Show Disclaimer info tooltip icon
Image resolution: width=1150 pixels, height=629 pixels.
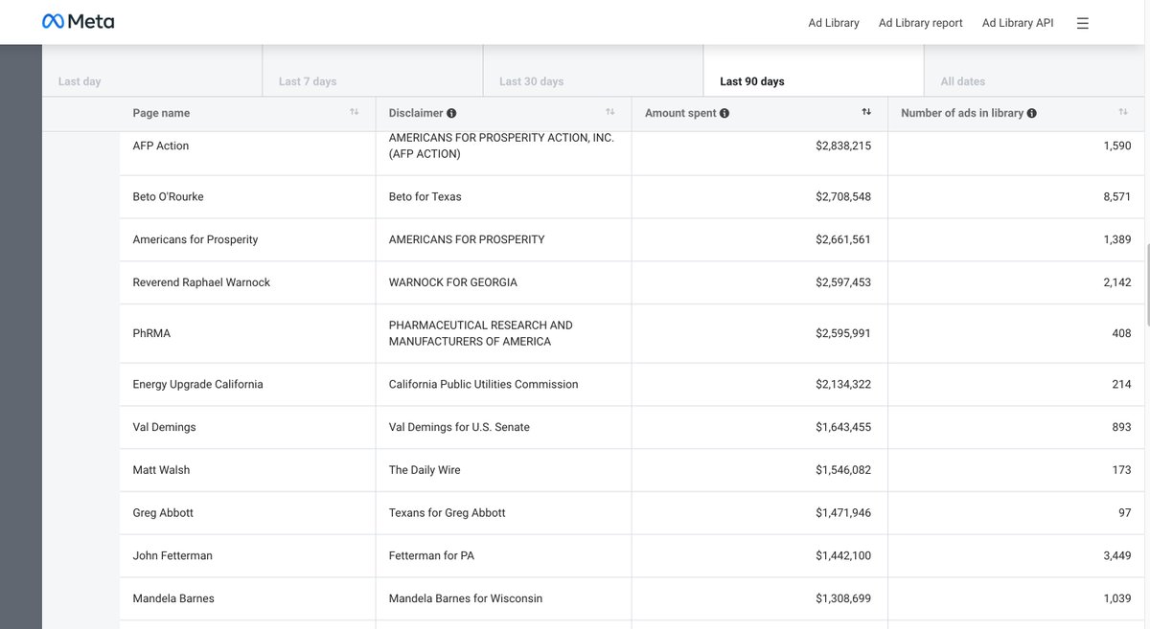click(x=451, y=113)
